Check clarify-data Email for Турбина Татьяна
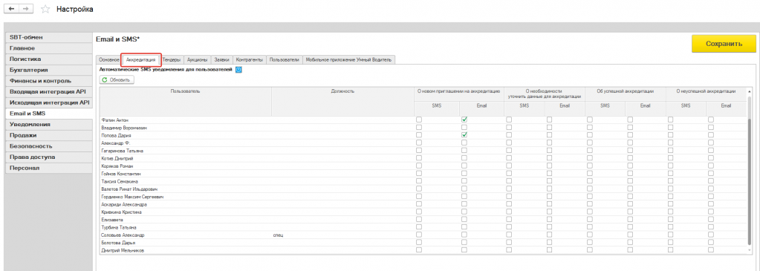The height and width of the screenshot is (271, 760). (549, 227)
